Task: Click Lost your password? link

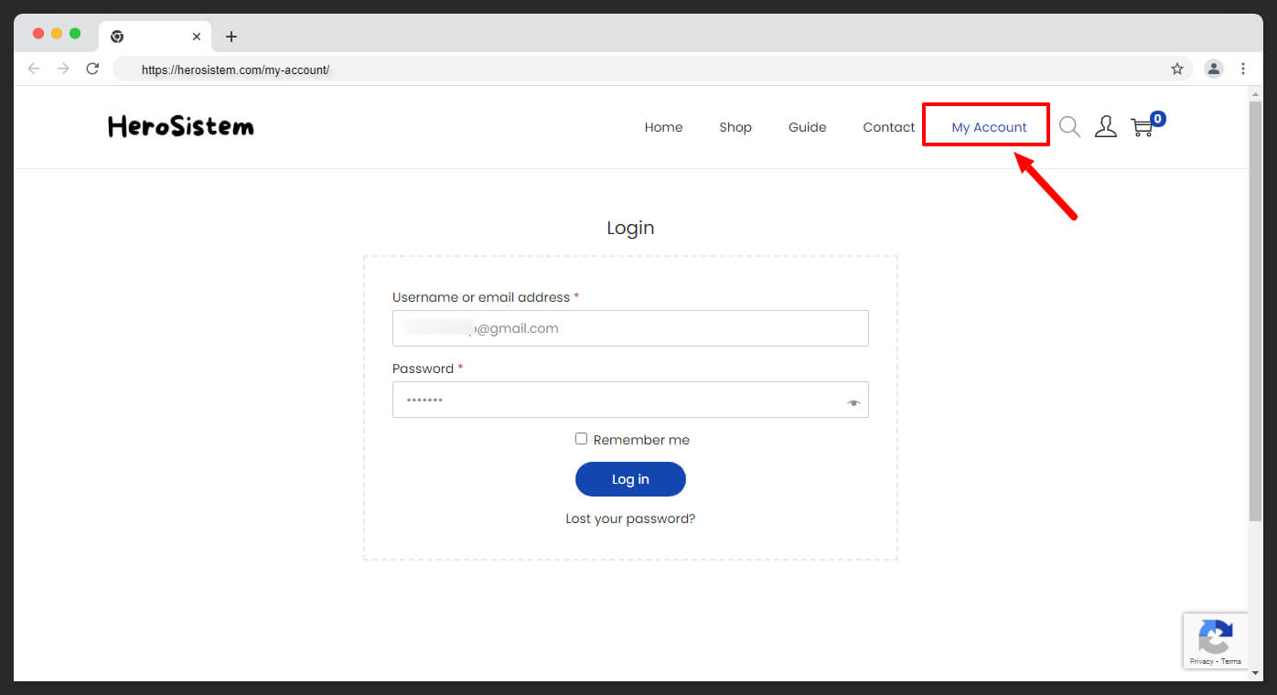Action: tap(630, 519)
